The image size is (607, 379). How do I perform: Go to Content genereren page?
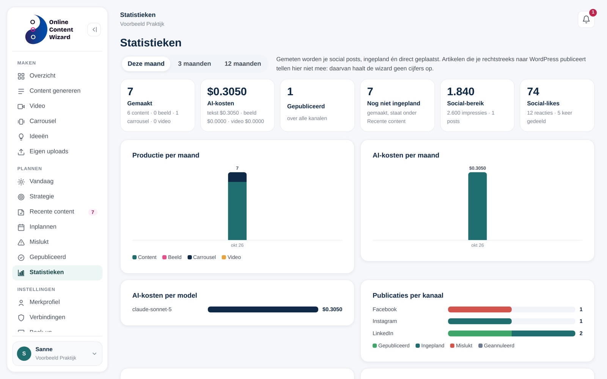coord(57,91)
